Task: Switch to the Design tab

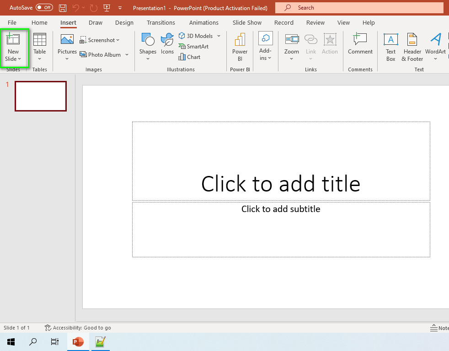Action: point(124,22)
